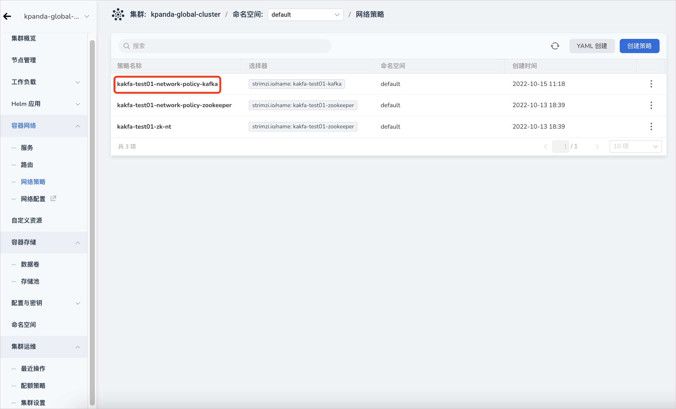Open 自定义资源 in the sidebar
Viewport: 676px width, 409px height.
pyautogui.click(x=27, y=220)
